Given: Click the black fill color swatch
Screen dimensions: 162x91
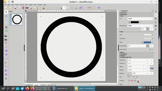Looking at the screenshot, I should (135, 22).
